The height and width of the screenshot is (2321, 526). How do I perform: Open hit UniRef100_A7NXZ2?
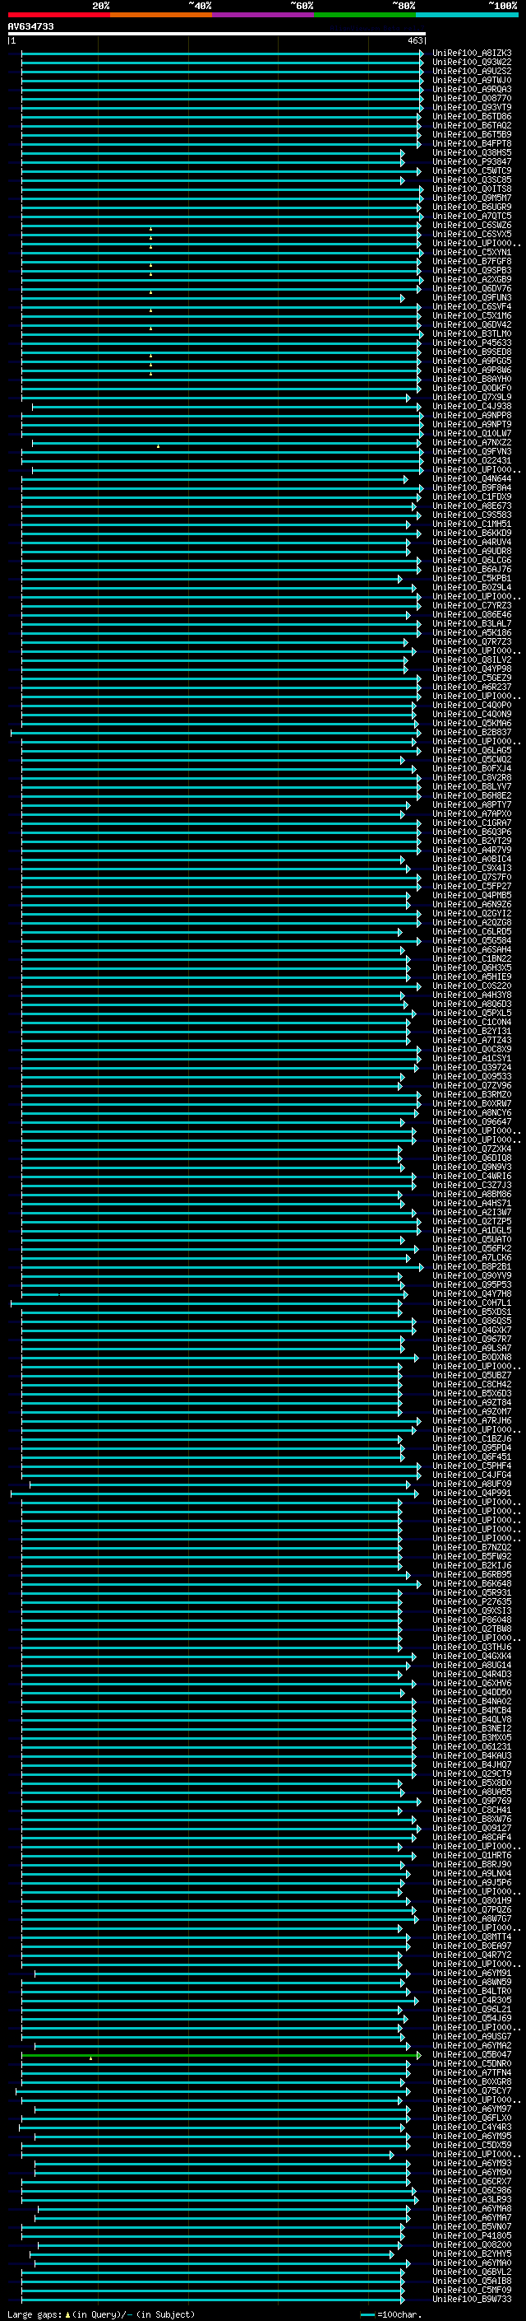pyautogui.click(x=472, y=442)
